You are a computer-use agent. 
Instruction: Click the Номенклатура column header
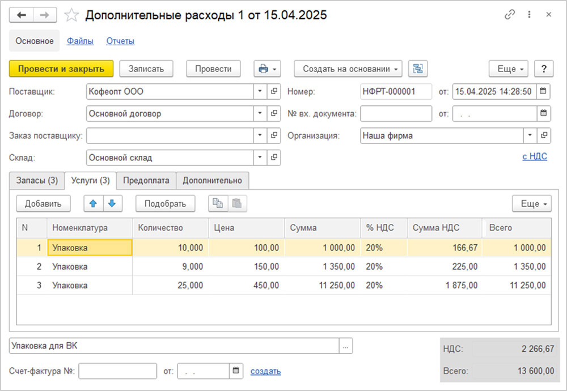pyautogui.click(x=90, y=228)
